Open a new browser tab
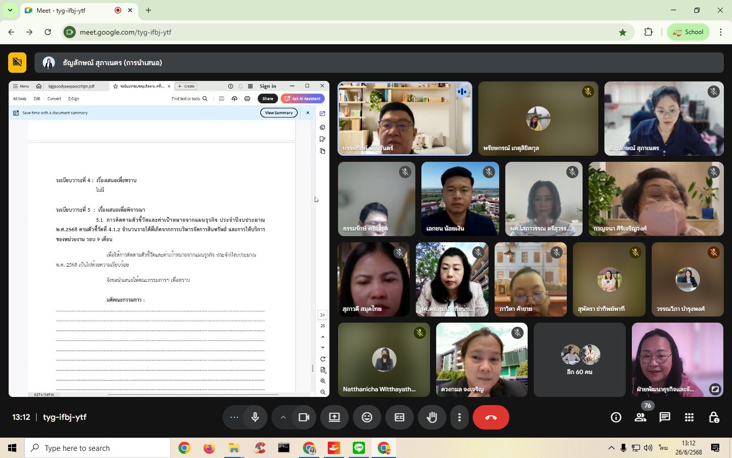The width and height of the screenshot is (732, 458). tap(148, 10)
